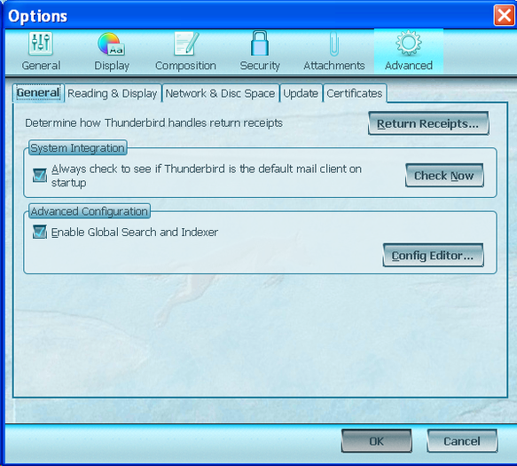Image resolution: width=517 pixels, height=466 pixels.
Task: Open the Certificates tab
Action: (355, 93)
